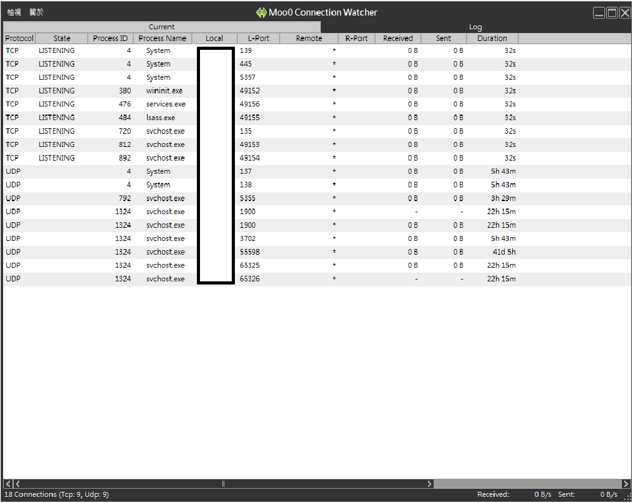Click Process ID 484
Viewport: 633px width, 503px height.
125,118
